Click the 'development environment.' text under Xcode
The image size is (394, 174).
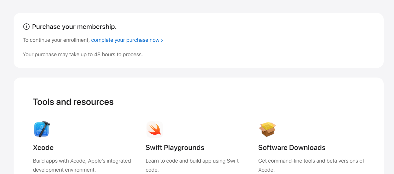click(x=64, y=170)
